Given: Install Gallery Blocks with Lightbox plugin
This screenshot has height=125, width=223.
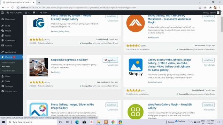Looking at the screenshot, I should (x=208, y=60).
